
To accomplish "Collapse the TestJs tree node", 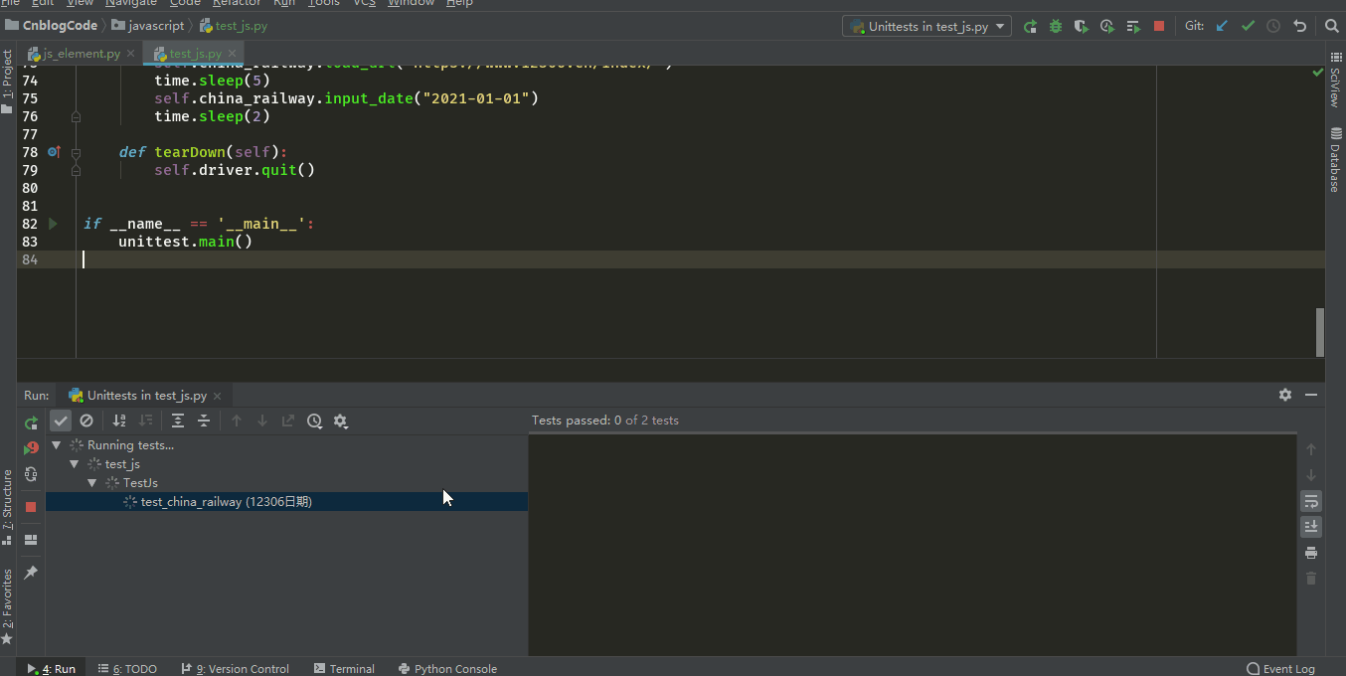I will tap(92, 483).
